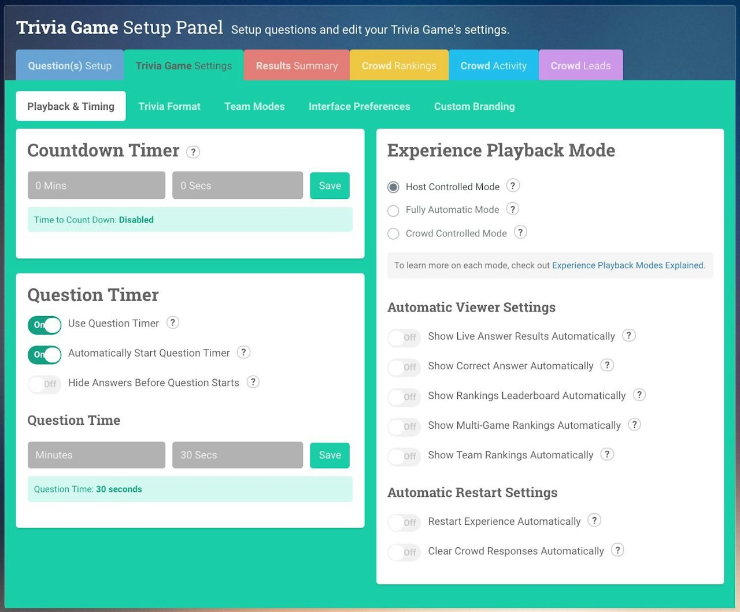Screen dimensions: 740x612
Task: Open help for Restart Experience Automatically
Action: (x=594, y=520)
